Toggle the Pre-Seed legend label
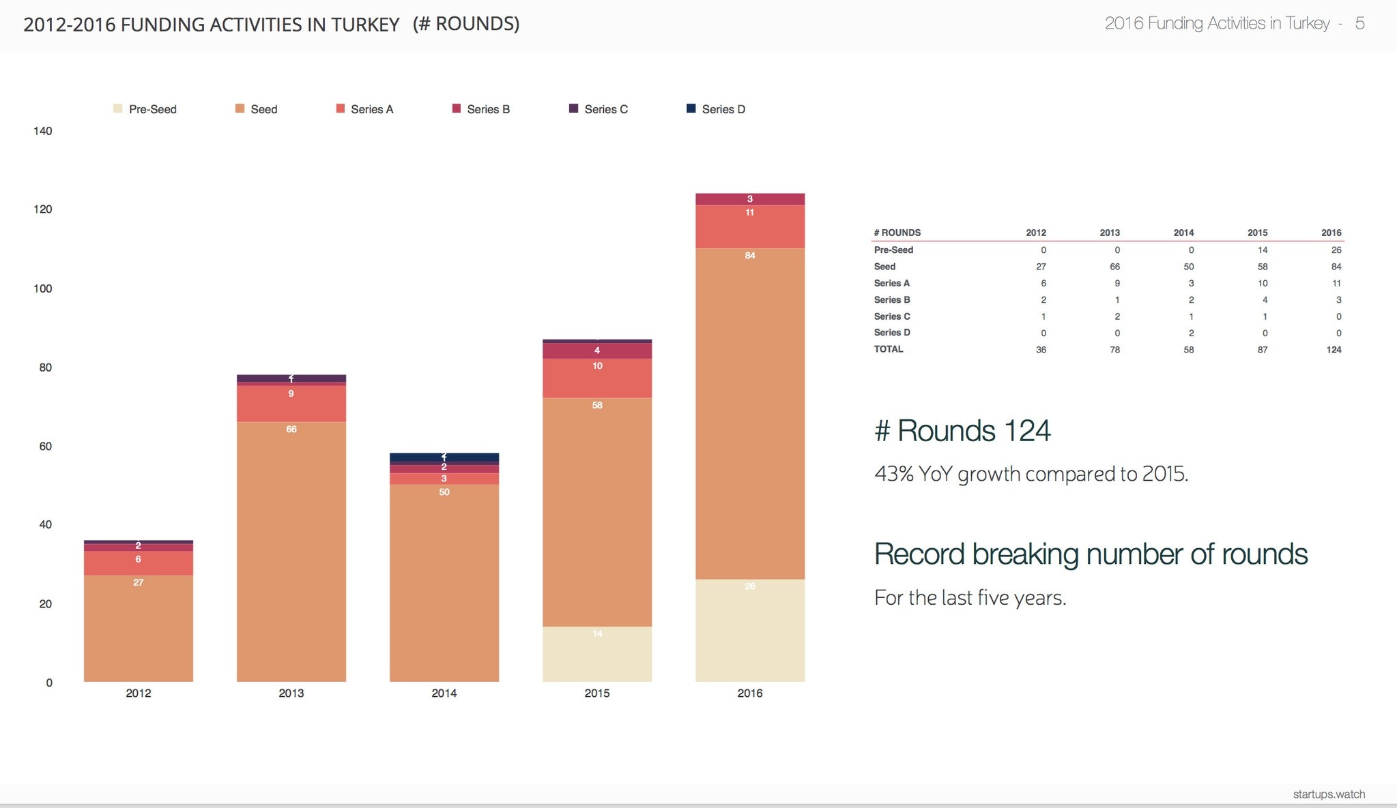Image resolution: width=1397 pixels, height=808 pixels. point(152,109)
